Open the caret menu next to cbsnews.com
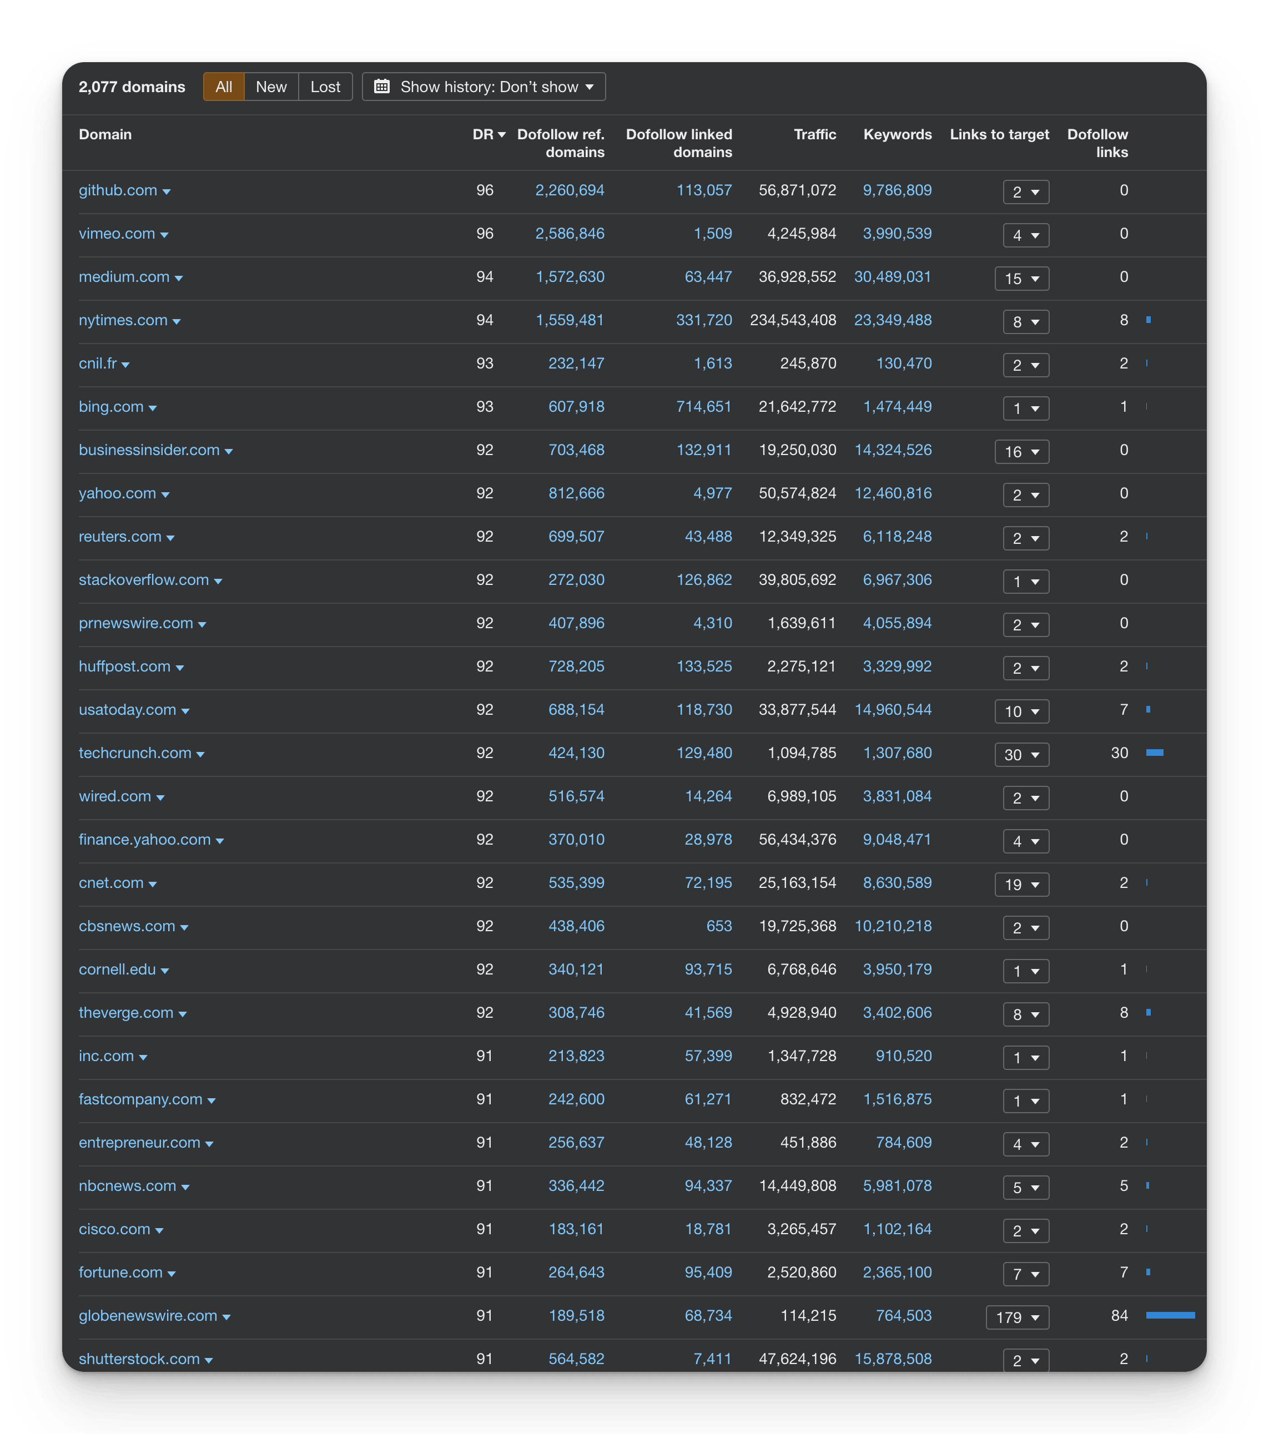Screen dimensions: 1269x1434 [x=185, y=927]
